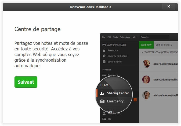Click the WALLET section heading
The height and width of the screenshot is (126, 181).
107,69
